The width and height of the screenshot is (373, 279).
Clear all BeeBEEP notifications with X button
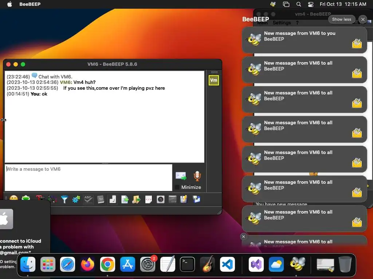point(363,20)
